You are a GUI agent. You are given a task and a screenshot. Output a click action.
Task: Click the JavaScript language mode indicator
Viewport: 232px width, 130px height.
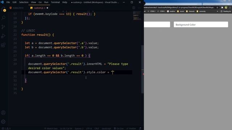tap(106, 129)
